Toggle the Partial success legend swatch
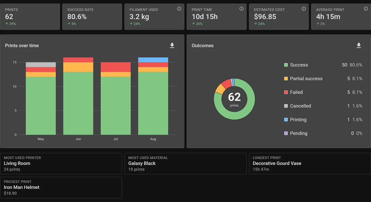 tap(286, 79)
